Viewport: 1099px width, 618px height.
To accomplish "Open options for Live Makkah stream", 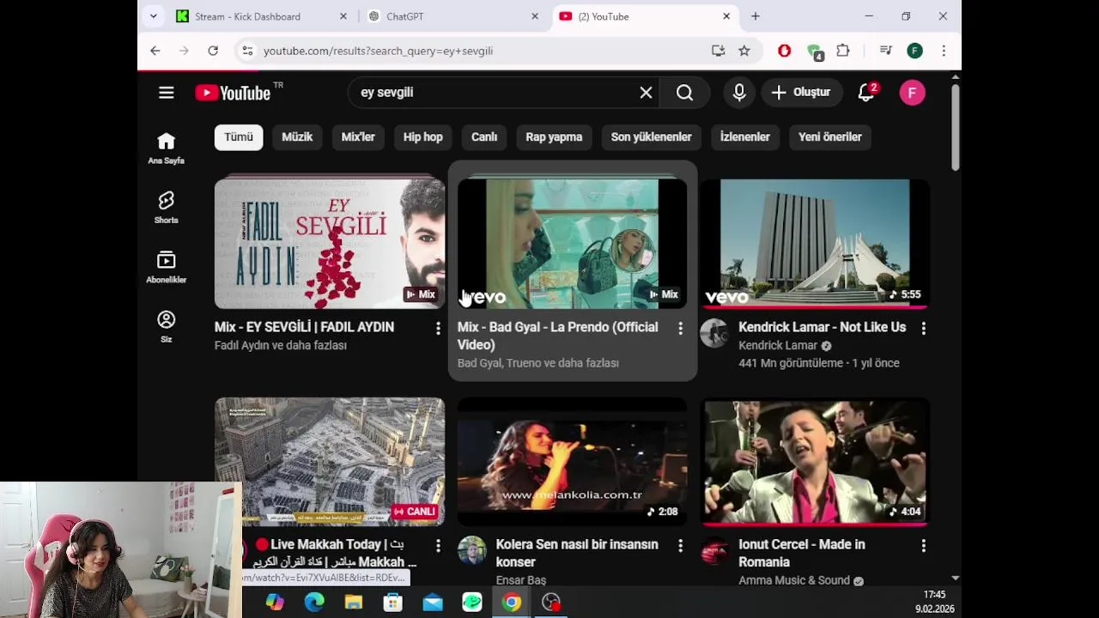I will coord(438,545).
